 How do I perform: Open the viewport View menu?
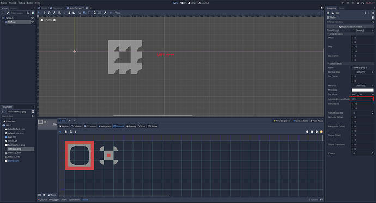coord(118,13)
